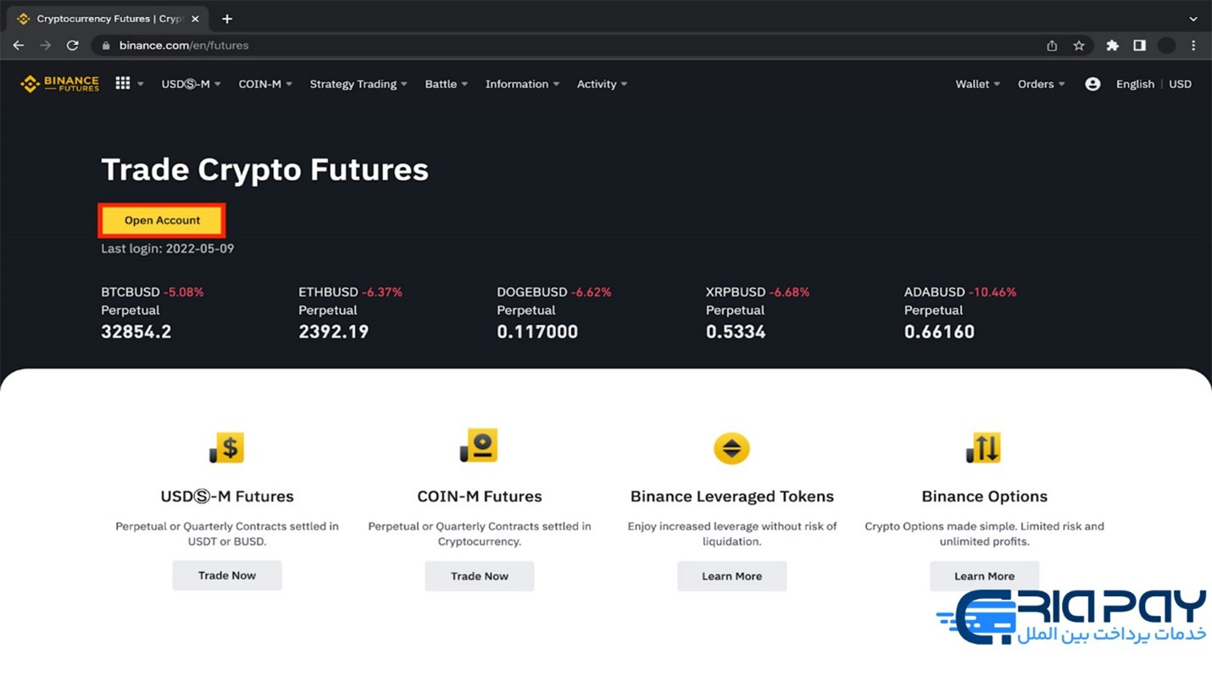Click the BTCBUSD perpetual ticker
Screen dimensions: 1212x681
pyautogui.click(x=153, y=312)
